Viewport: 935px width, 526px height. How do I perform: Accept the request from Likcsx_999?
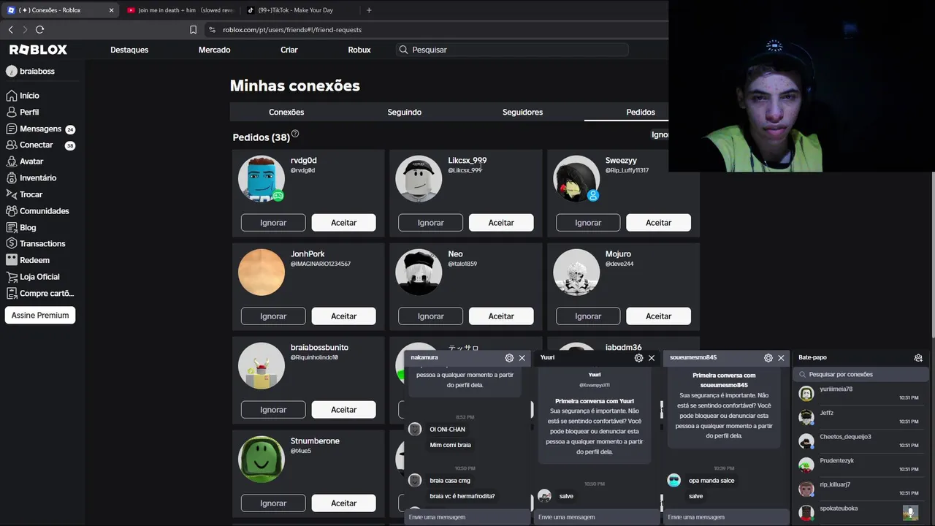(x=501, y=223)
